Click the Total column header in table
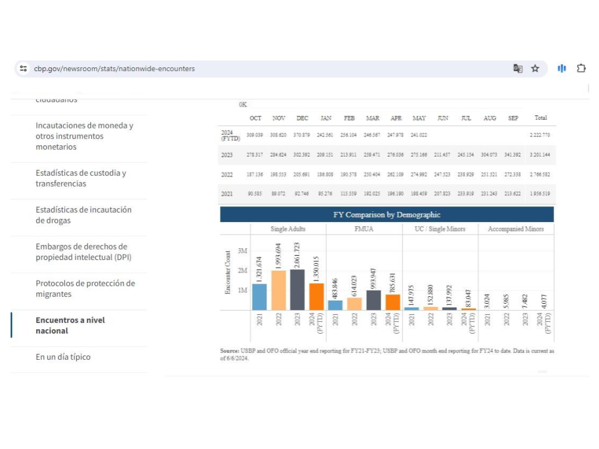This screenshot has width=599, height=449. 540,118
